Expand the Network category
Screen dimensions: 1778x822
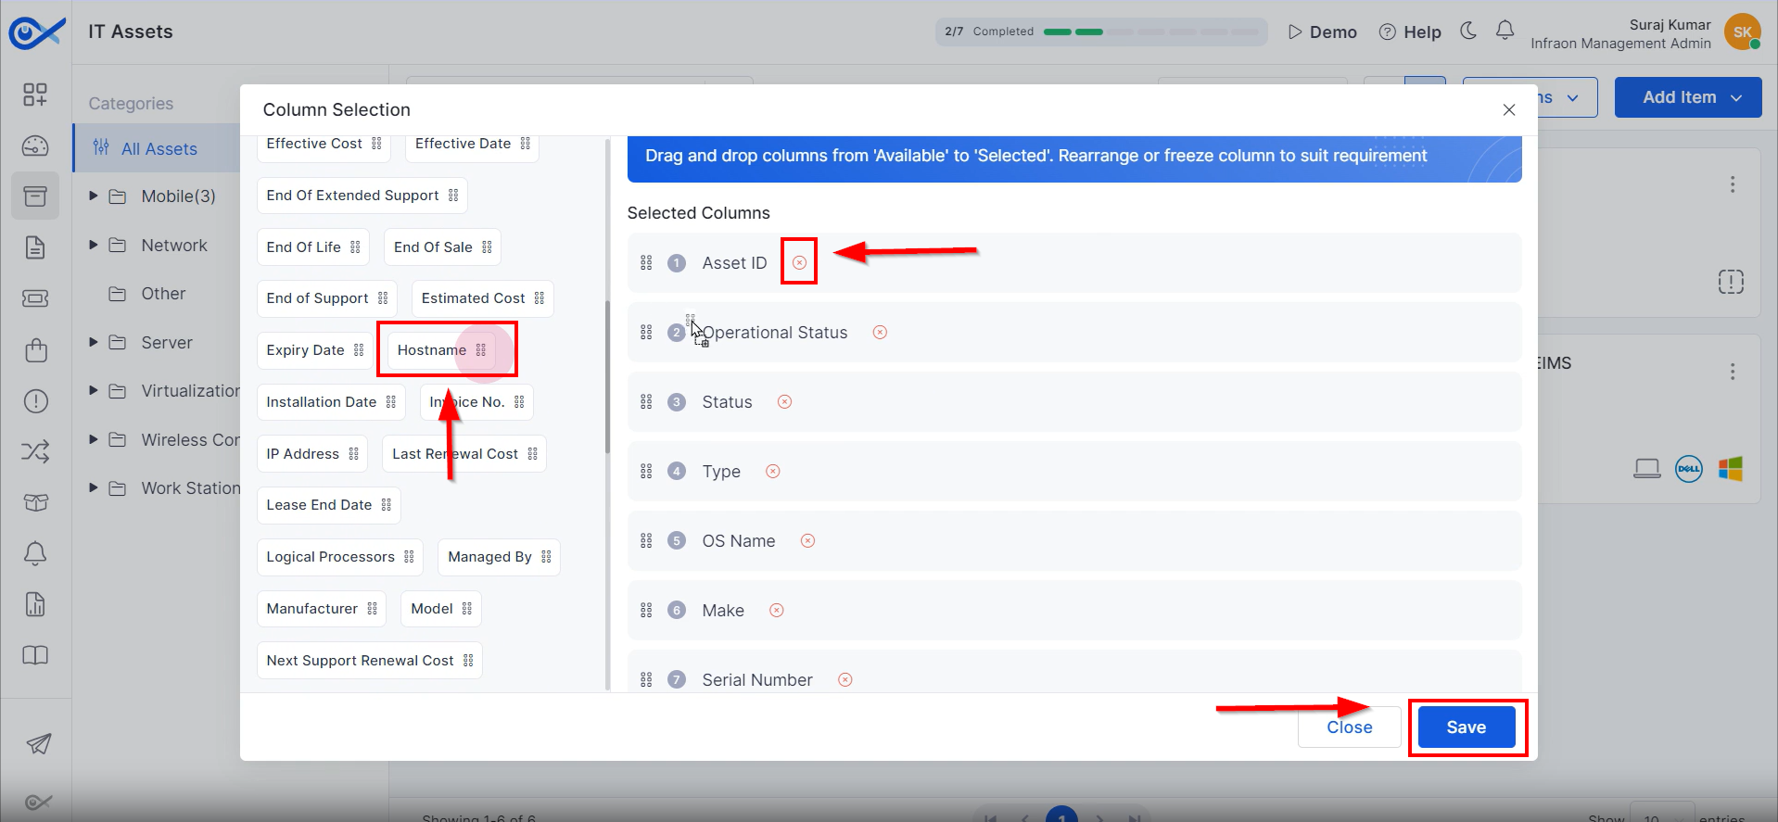click(x=94, y=246)
